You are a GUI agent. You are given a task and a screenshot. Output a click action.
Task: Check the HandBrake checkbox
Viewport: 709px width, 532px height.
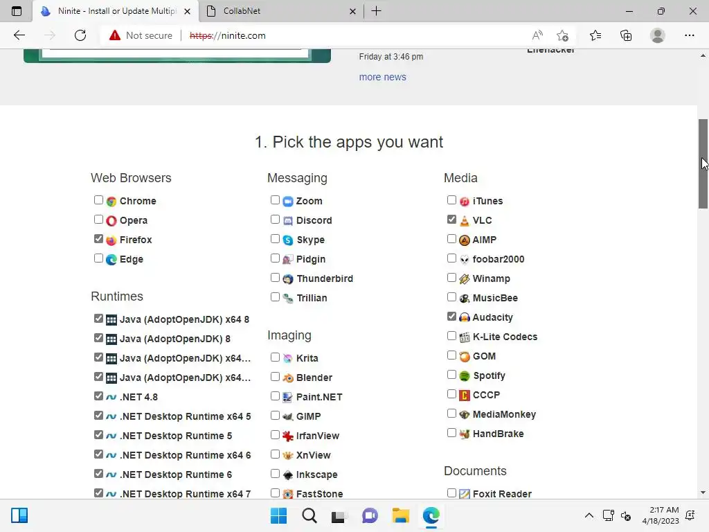tap(451, 433)
